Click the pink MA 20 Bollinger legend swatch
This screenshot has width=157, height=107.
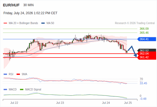pos(5,23)
